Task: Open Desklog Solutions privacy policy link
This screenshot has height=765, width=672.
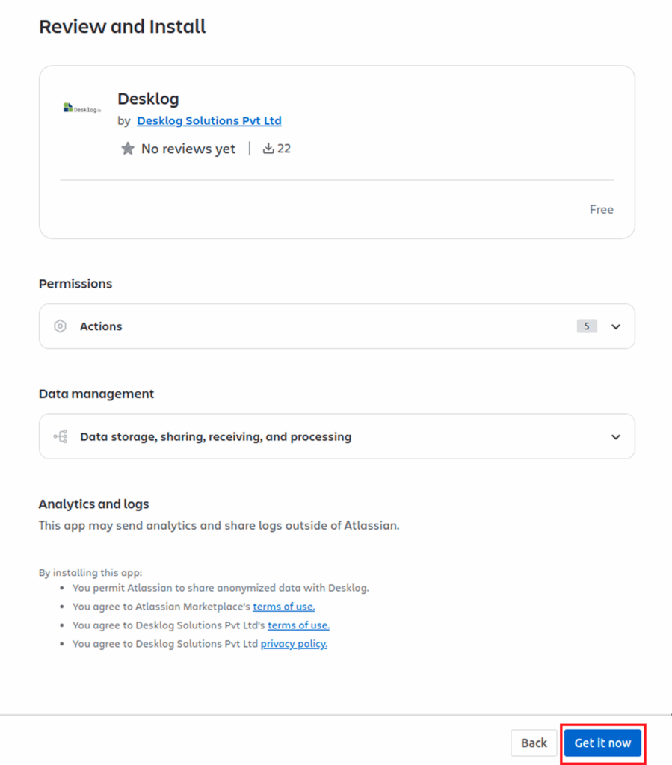Action: [x=294, y=644]
